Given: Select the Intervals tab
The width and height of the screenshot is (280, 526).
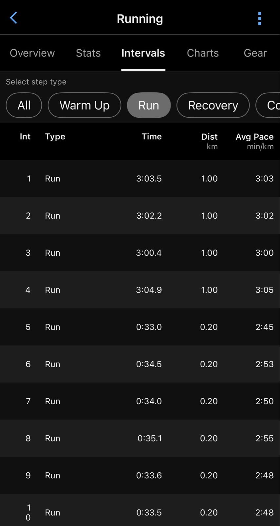Looking at the screenshot, I should coord(143,53).
